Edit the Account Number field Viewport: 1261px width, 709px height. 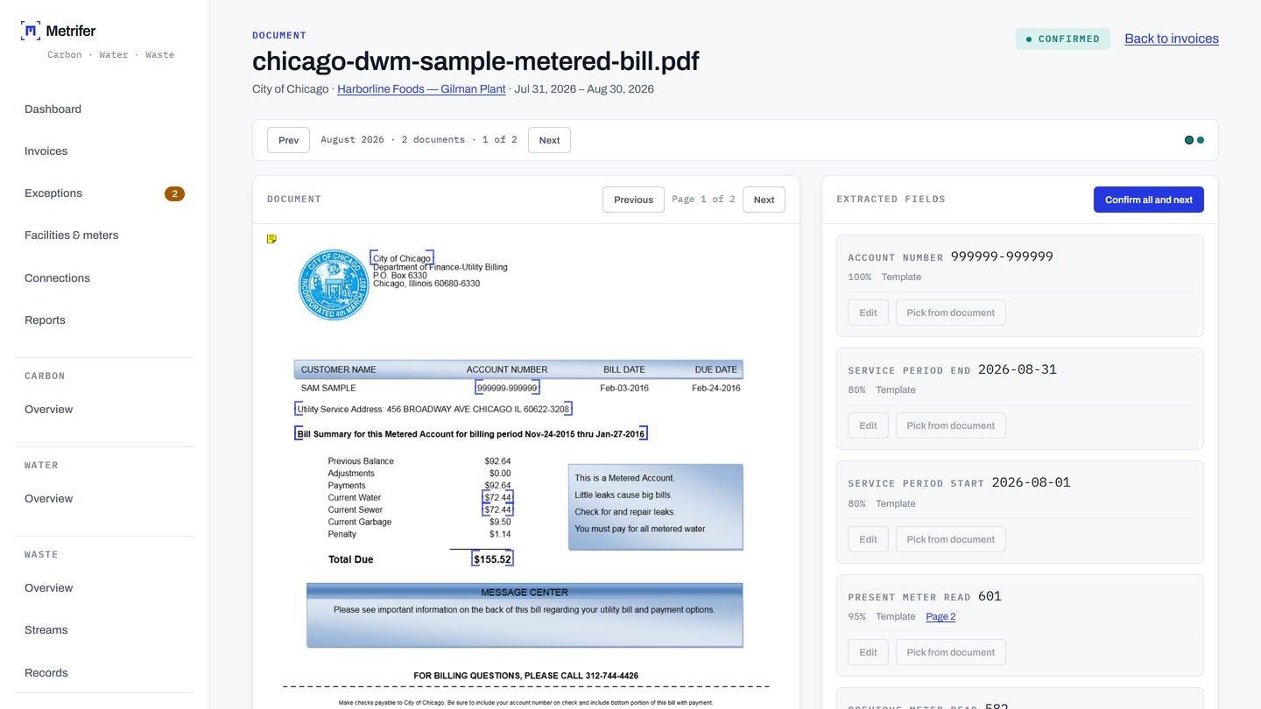click(868, 312)
